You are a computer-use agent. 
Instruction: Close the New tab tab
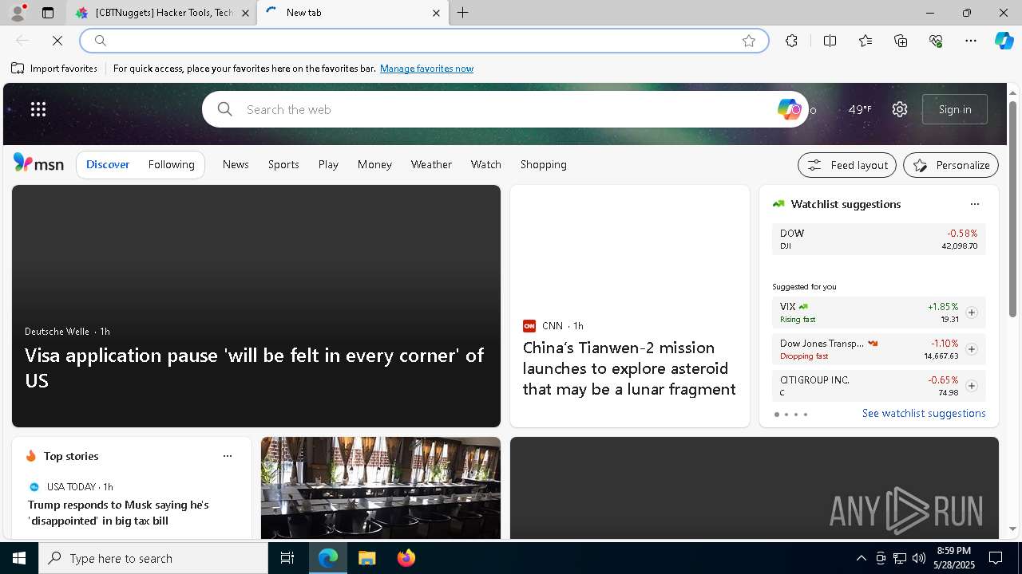tap(436, 13)
